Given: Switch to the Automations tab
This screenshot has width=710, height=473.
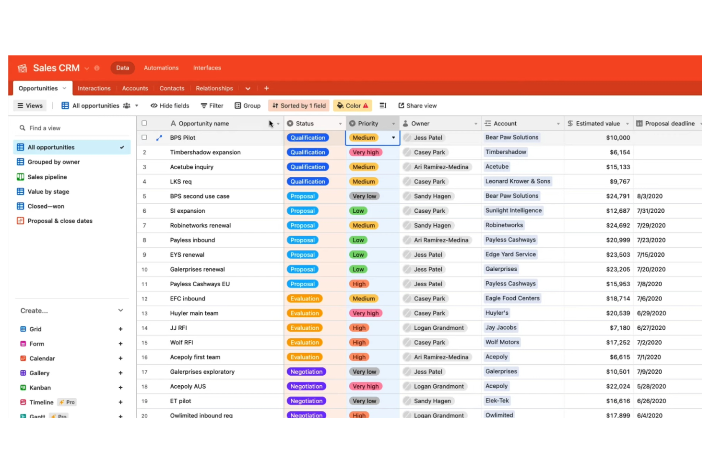Looking at the screenshot, I should tap(161, 68).
